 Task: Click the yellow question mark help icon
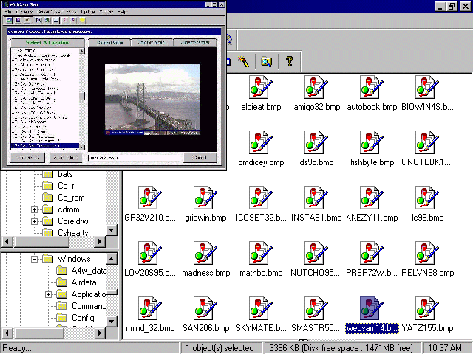(289, 62)
